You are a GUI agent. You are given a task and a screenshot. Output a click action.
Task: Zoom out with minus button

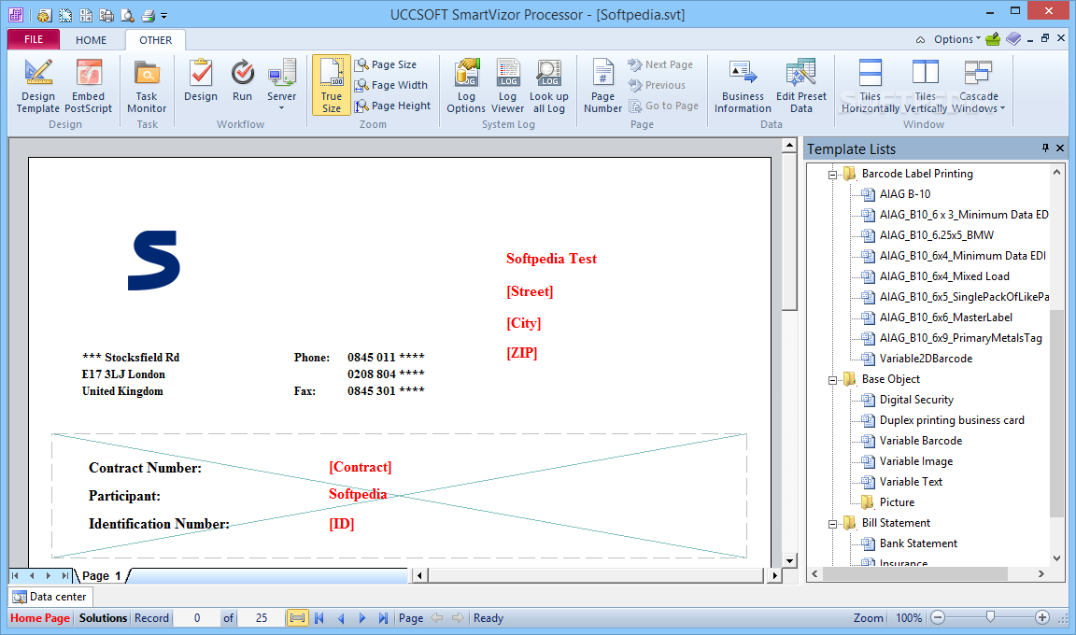(938, 618)
